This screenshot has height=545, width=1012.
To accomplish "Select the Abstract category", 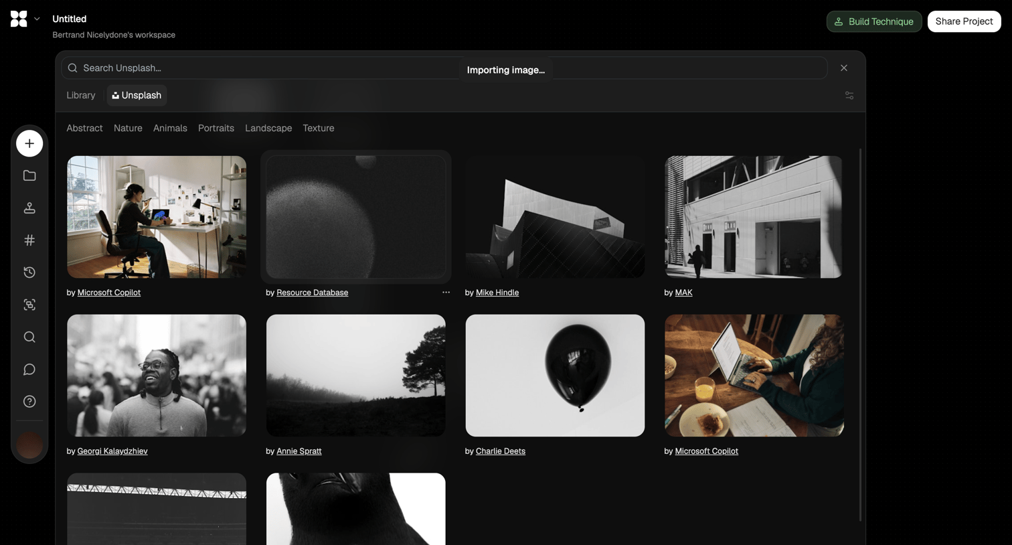I will coord(84,128).
